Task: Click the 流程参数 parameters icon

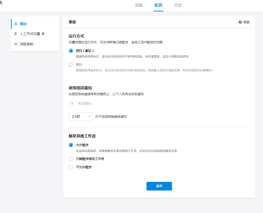Action: [x=16, y=44]
